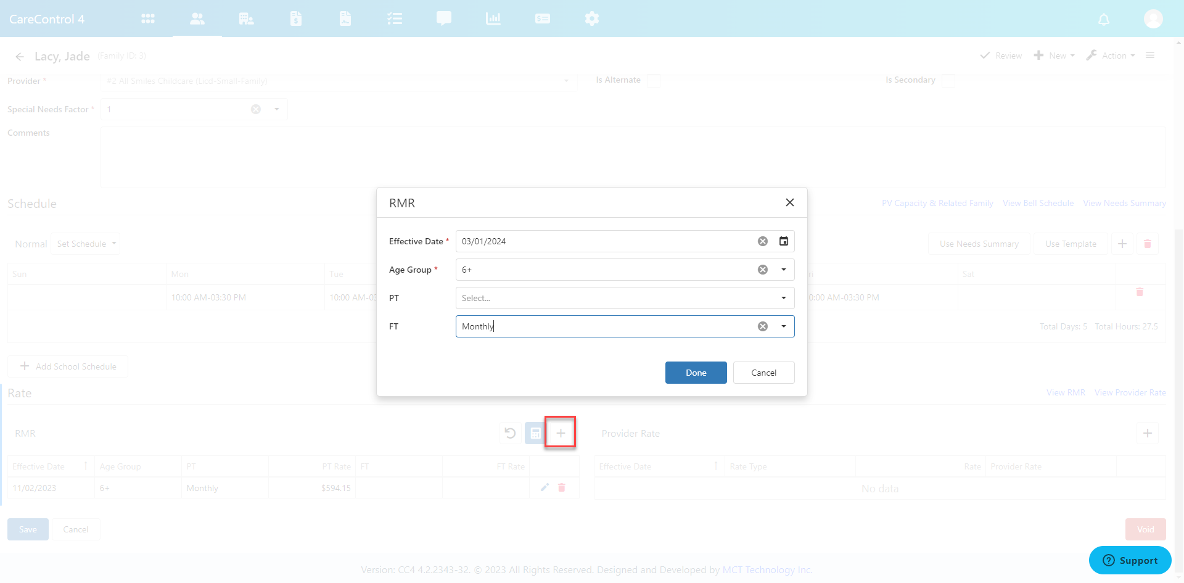Screen dimensions: 1184x583
Task: Open the notifications bell icon
Action: pos(1104,20)
